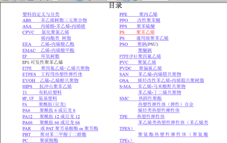This screenshot has width=227, height=143.
Task: Jump to EP 环氧树脂 section
Action: pyautogui.click(x=41, y=56)
